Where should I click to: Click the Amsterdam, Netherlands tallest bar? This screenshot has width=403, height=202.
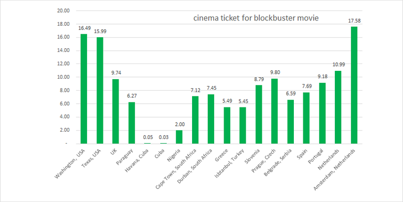[x=354, y=85]
